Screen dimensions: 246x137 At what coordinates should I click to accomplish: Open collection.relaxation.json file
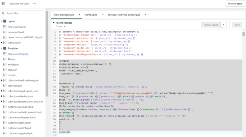point(20,96)
